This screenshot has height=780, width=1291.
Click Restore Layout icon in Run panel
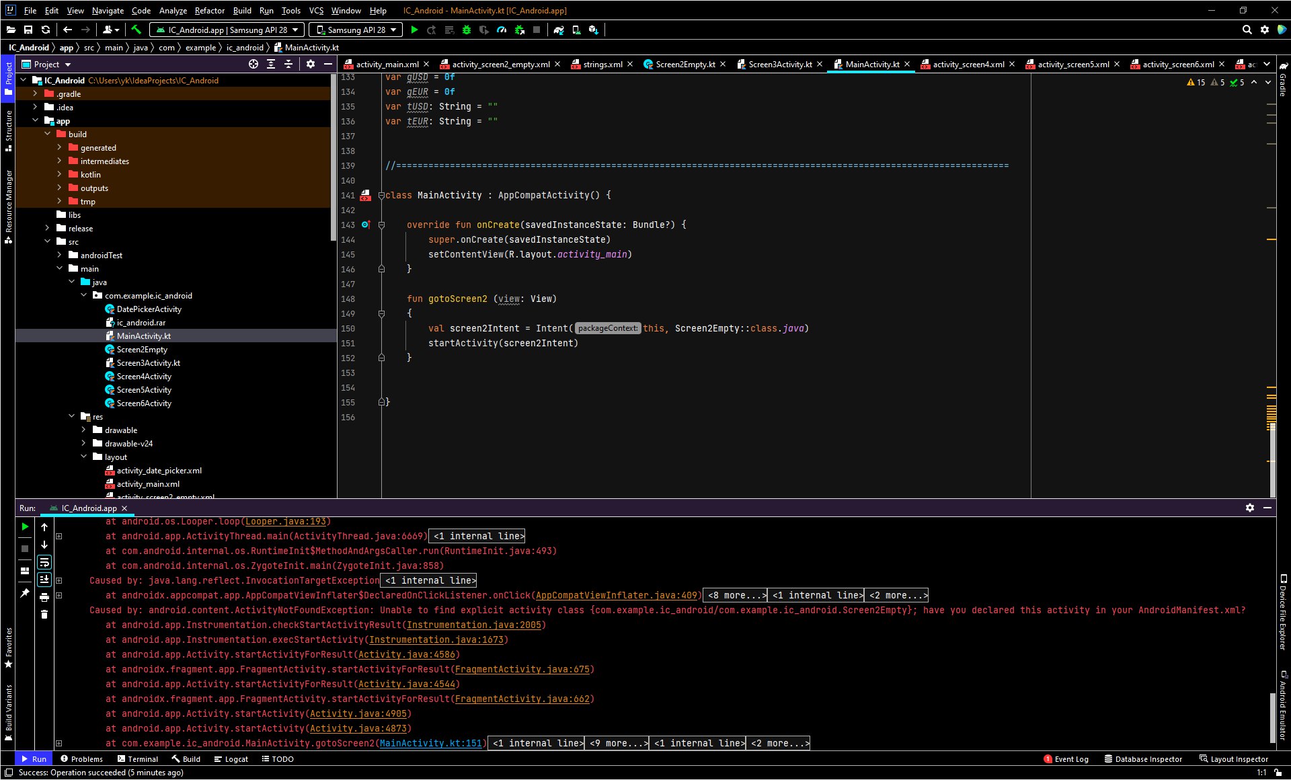click(25, 571)
